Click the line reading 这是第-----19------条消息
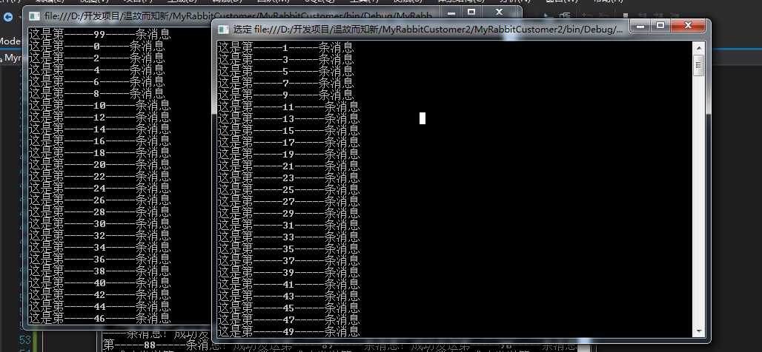762x352 pixels. pos(288,154)
